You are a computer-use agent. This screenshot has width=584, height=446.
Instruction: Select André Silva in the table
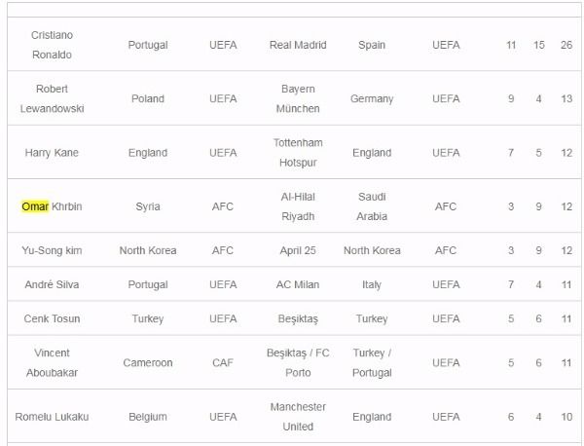click(52, 284)
